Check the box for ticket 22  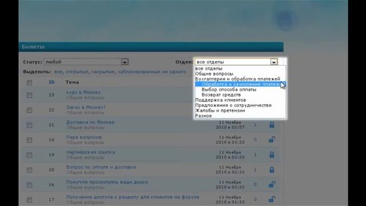tap(29, 110)
